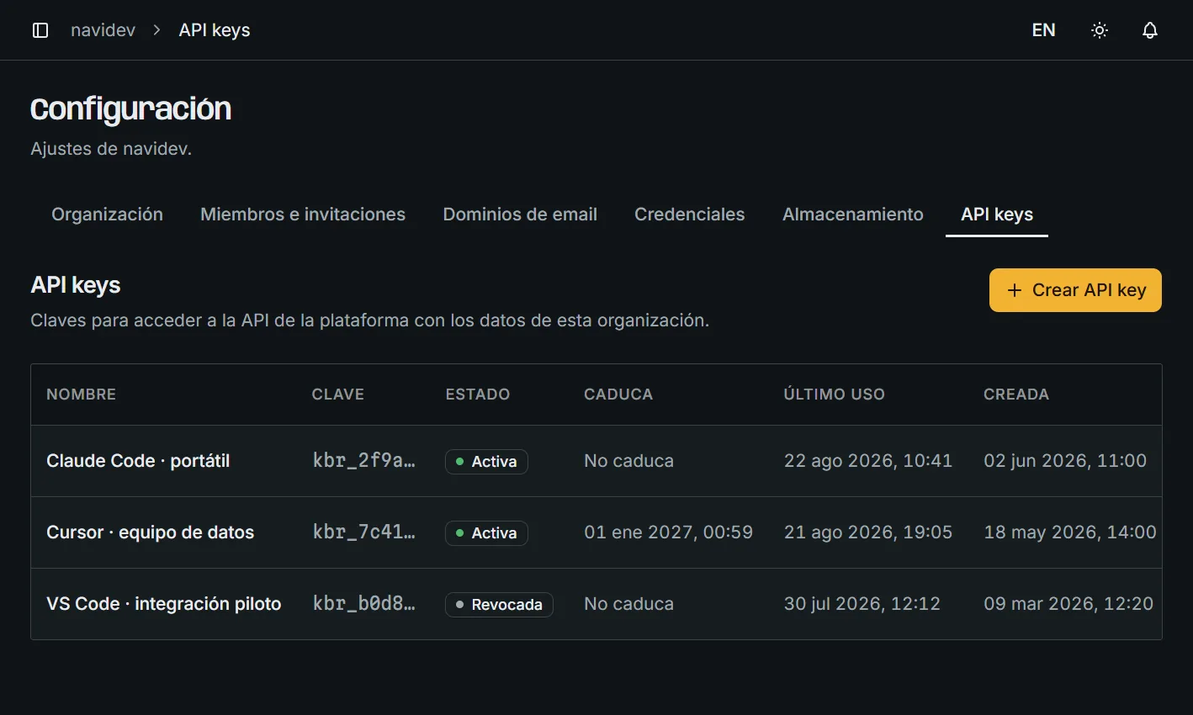The height and width of the screenshot is (715, 1193).
Task: Click the kbr_2f9a key value
Action: tap(363, 461)
